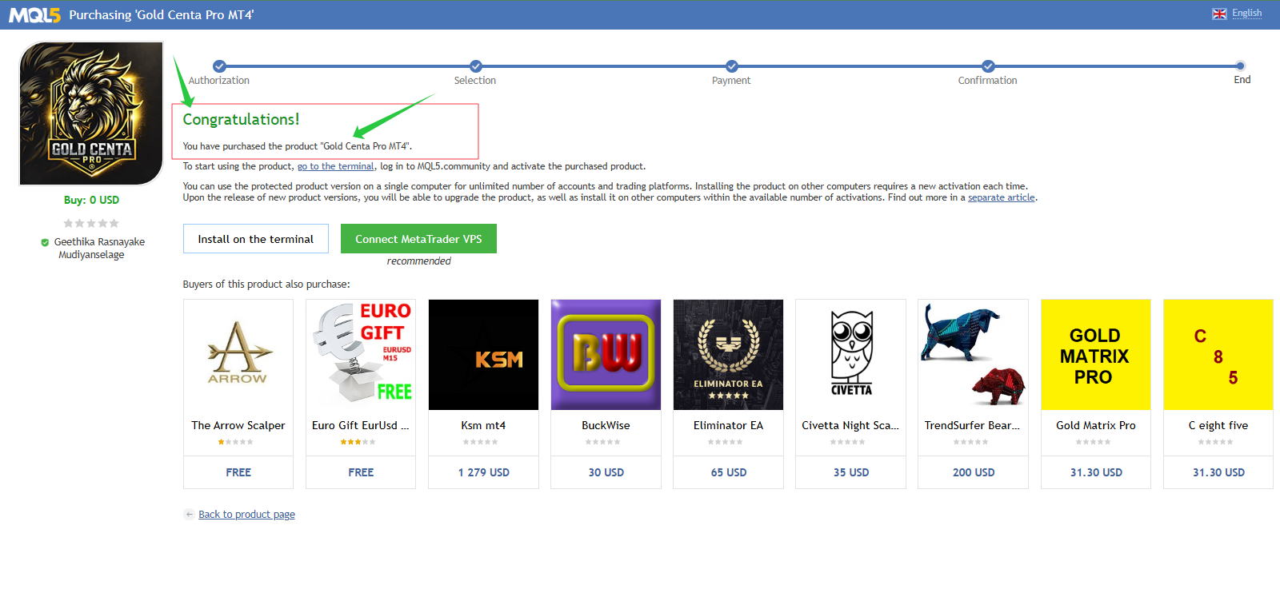
Task: Click Euro Gift EurUsd product title
Action: tap(361, 425)
